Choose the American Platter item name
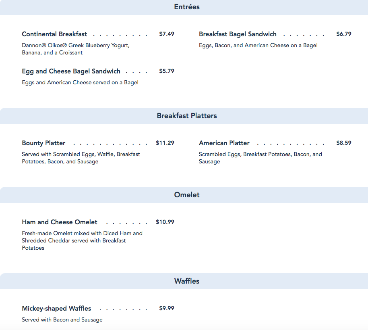The image size is (368, 330). pyautogui.click(x=224, y=143)
